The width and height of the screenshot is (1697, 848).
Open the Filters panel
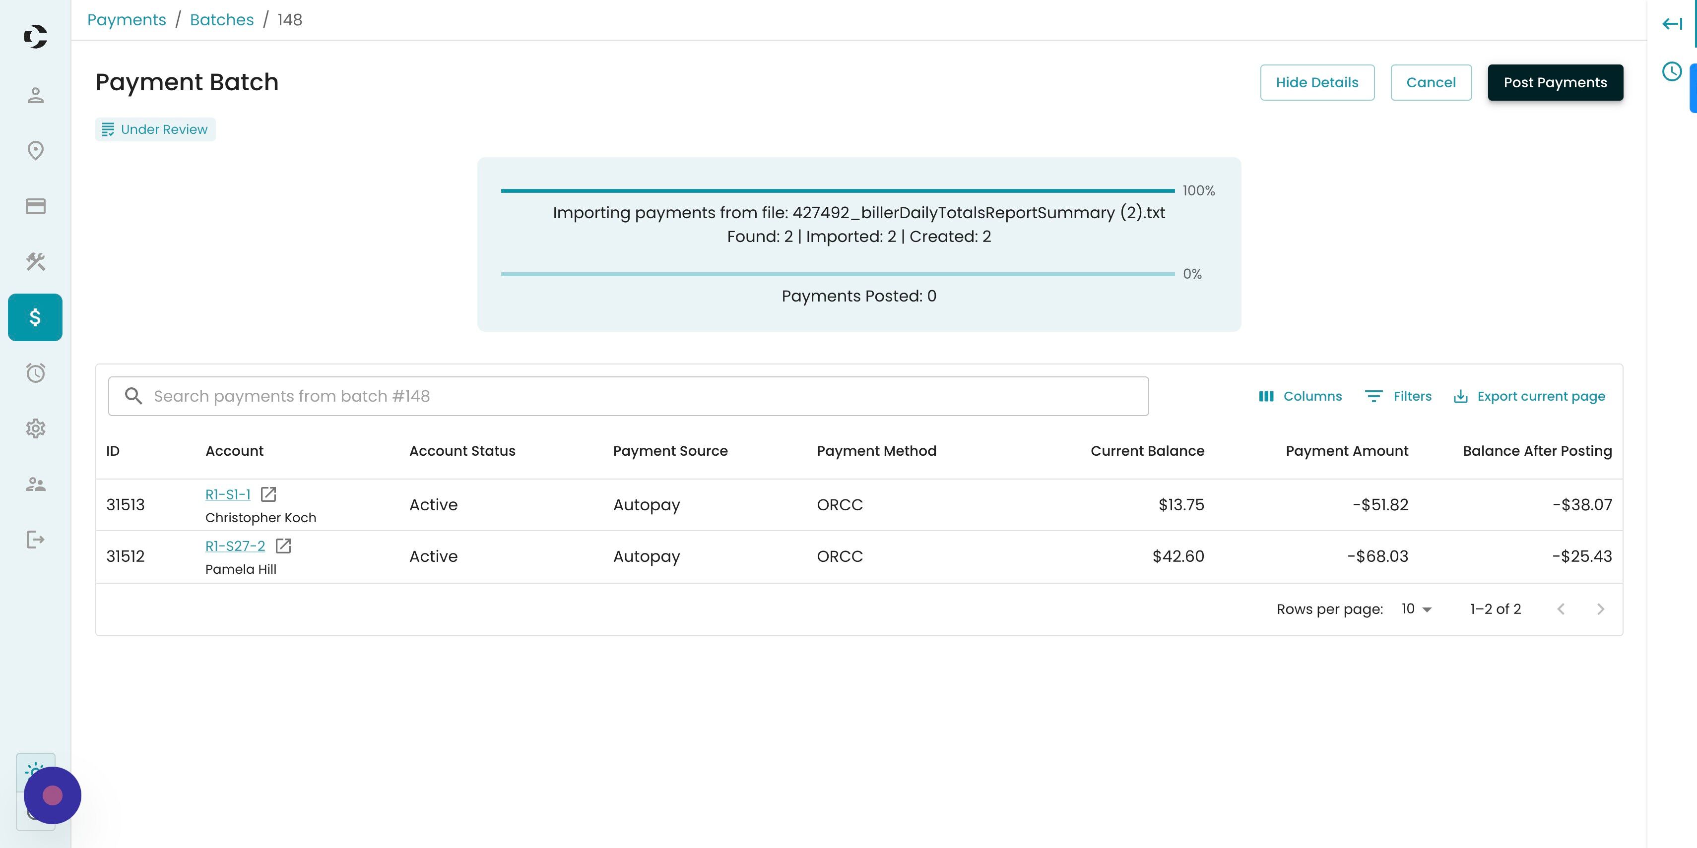tap(1398, 396)
